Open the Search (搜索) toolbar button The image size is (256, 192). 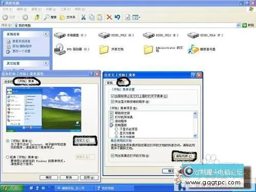[50, 17]
